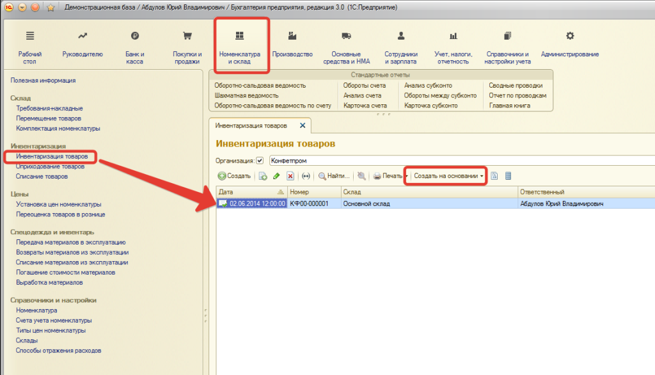Open Требования-накладные in sidebar
Screen dimensions: 655x375
[49, 108]
